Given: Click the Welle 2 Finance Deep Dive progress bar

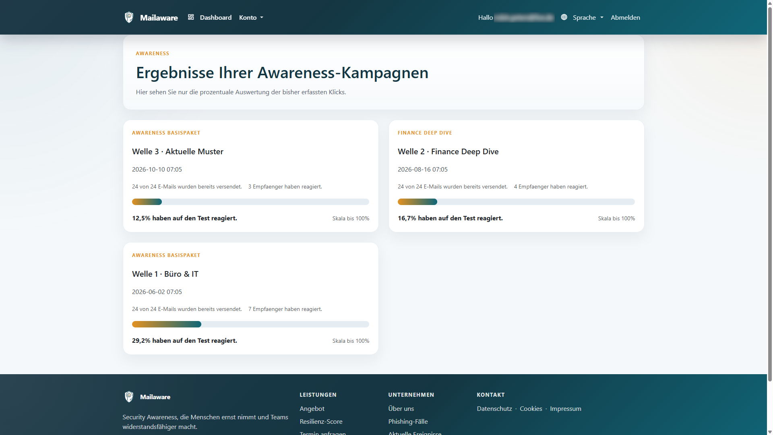Looking at the screenshot, I should pos(516,202).
